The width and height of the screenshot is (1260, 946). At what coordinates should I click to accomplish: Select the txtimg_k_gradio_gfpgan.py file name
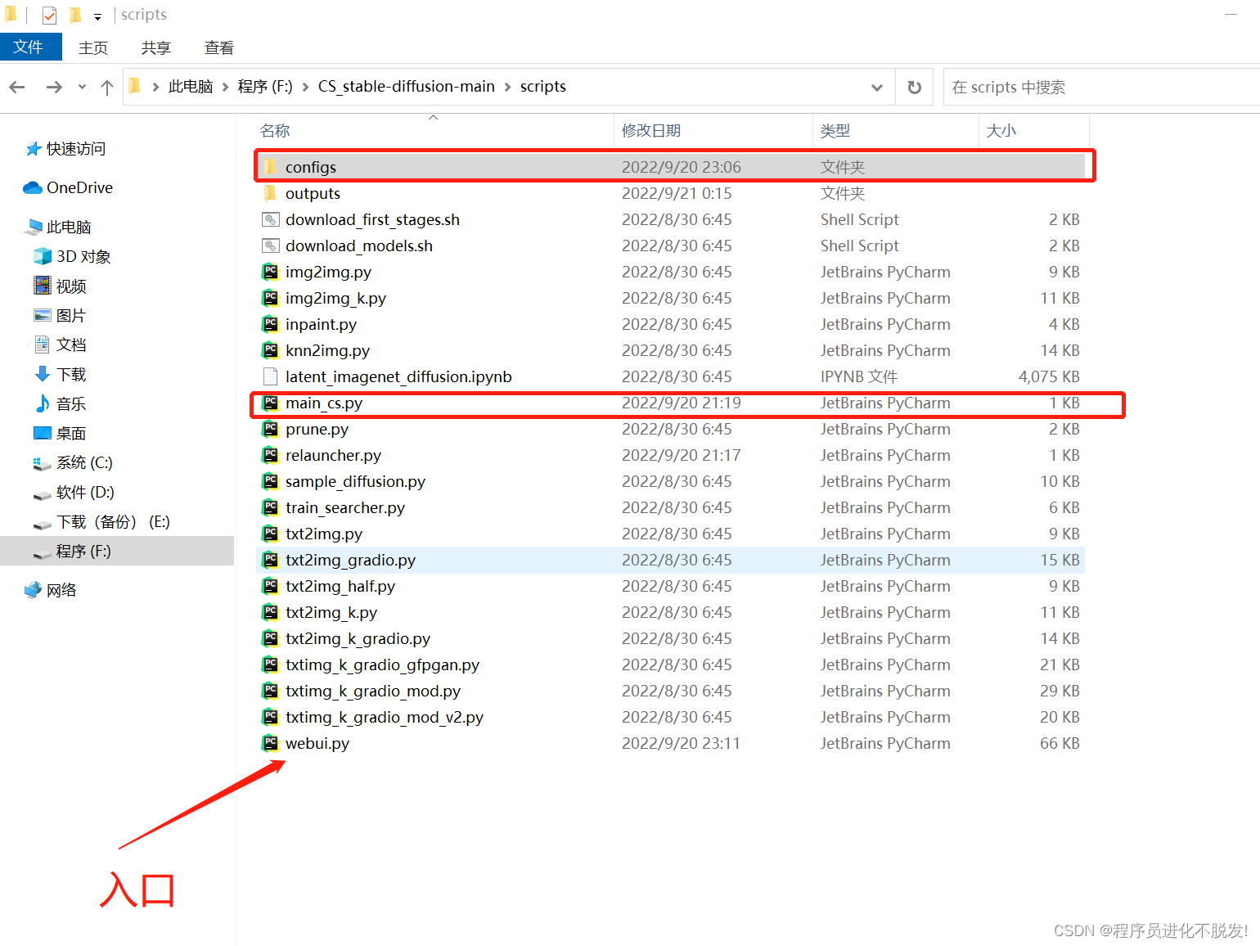pyautogui.click(x=382, y=665)
